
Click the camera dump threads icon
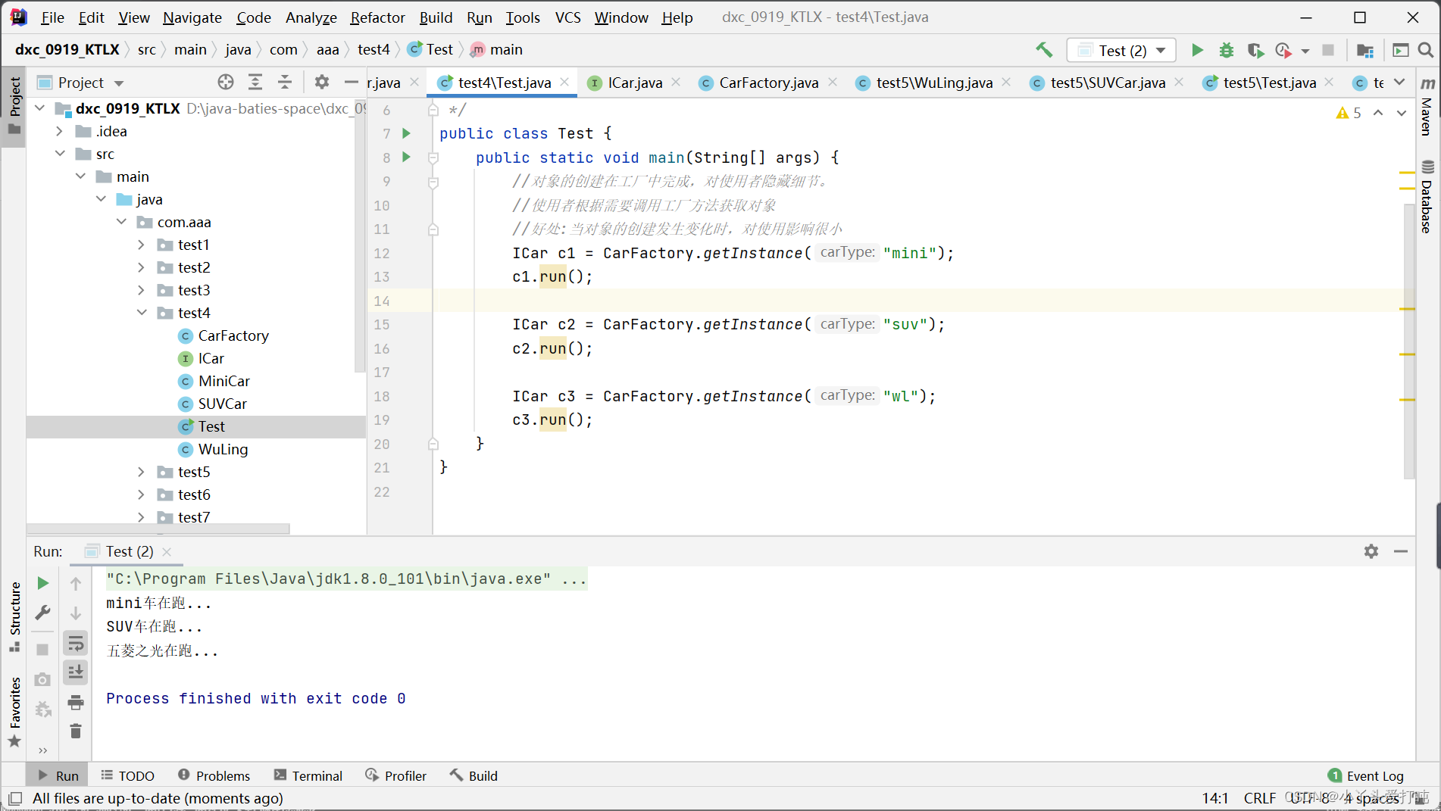[x=43, y=679]
